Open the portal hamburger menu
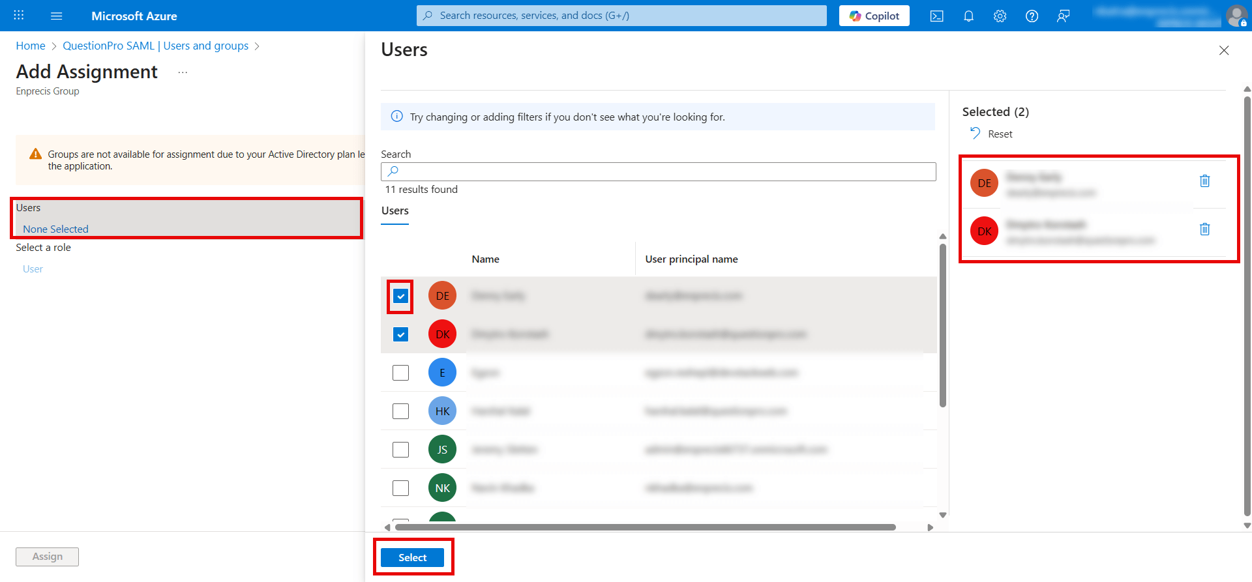 click(x=57, y=16)
